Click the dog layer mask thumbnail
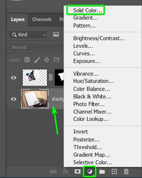This screenshot has width=142, height=178. (59, 77)
